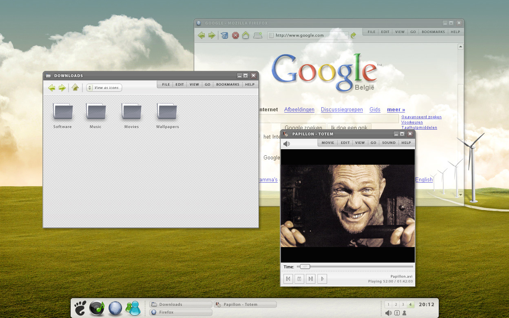This screenshot has height=318, width=509.
Task: Pause the Papillon movie
Action: 299,279
